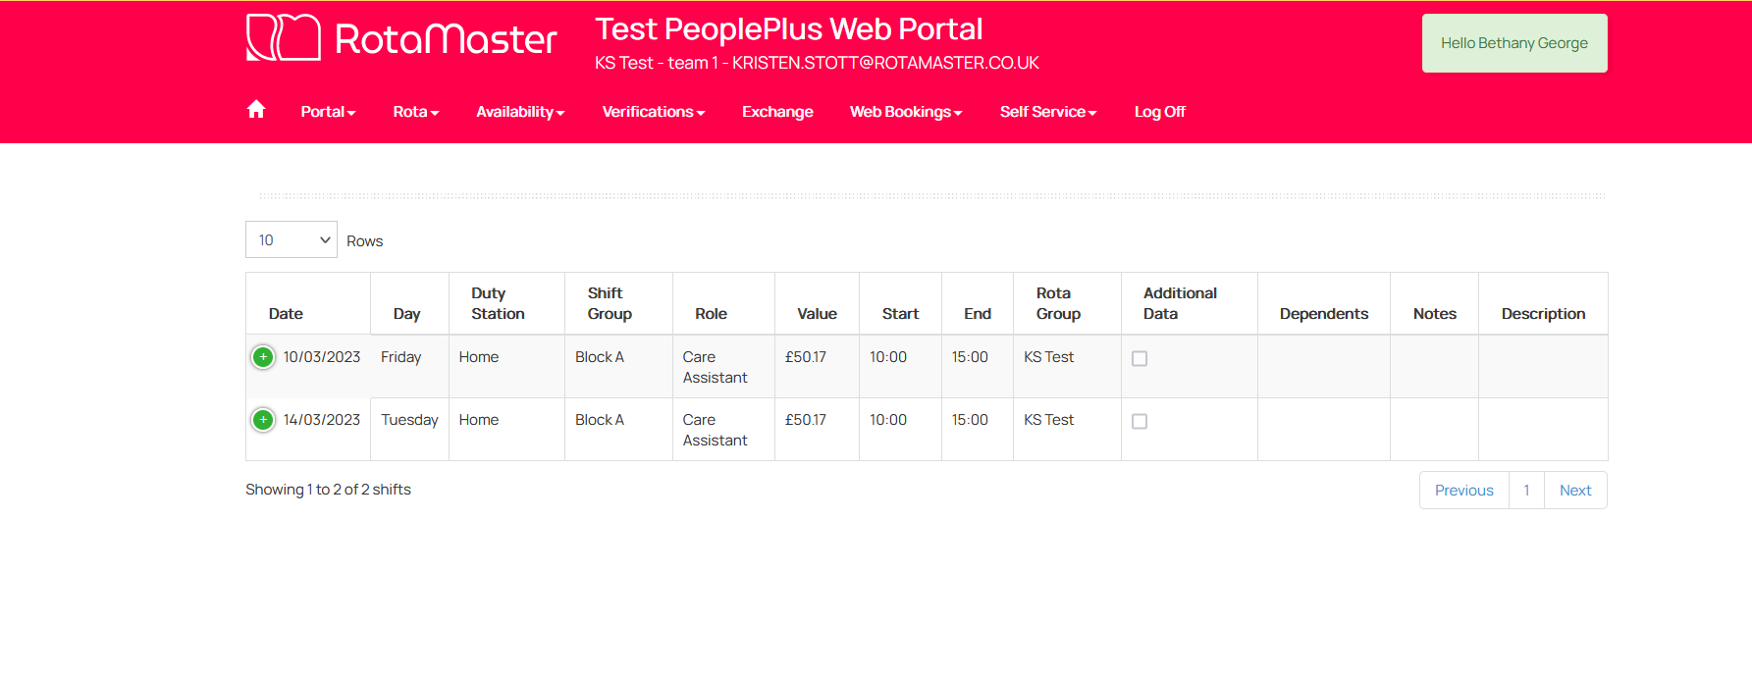This screenshot has width=1752, height=677.
Task: Open the Rota menu
Action: coord(416,112)
